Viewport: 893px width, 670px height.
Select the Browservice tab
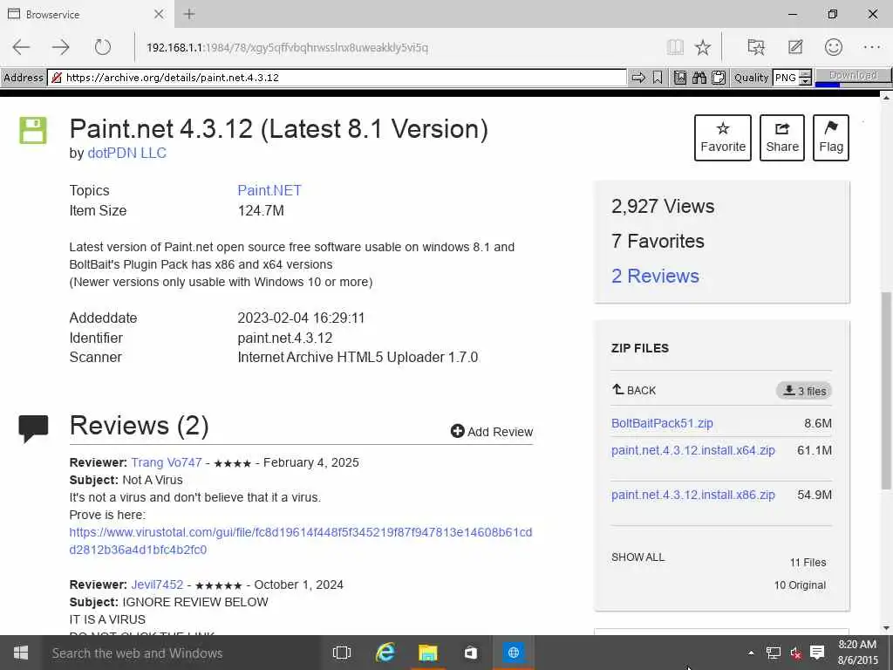(85, 14)
